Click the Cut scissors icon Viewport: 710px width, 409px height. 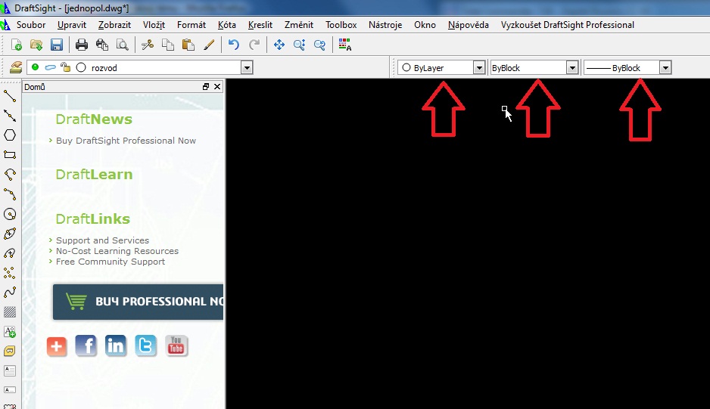pyautogui.click(x=148, y=45)
